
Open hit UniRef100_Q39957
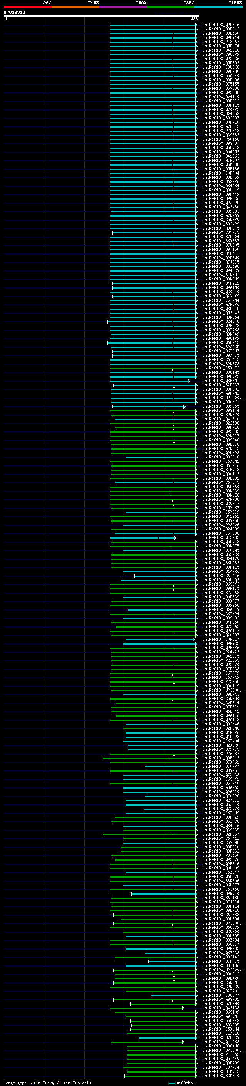[220, 771]
